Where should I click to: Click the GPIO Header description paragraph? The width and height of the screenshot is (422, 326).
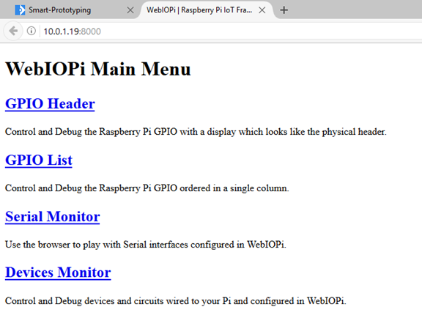[x=196, y=132]
